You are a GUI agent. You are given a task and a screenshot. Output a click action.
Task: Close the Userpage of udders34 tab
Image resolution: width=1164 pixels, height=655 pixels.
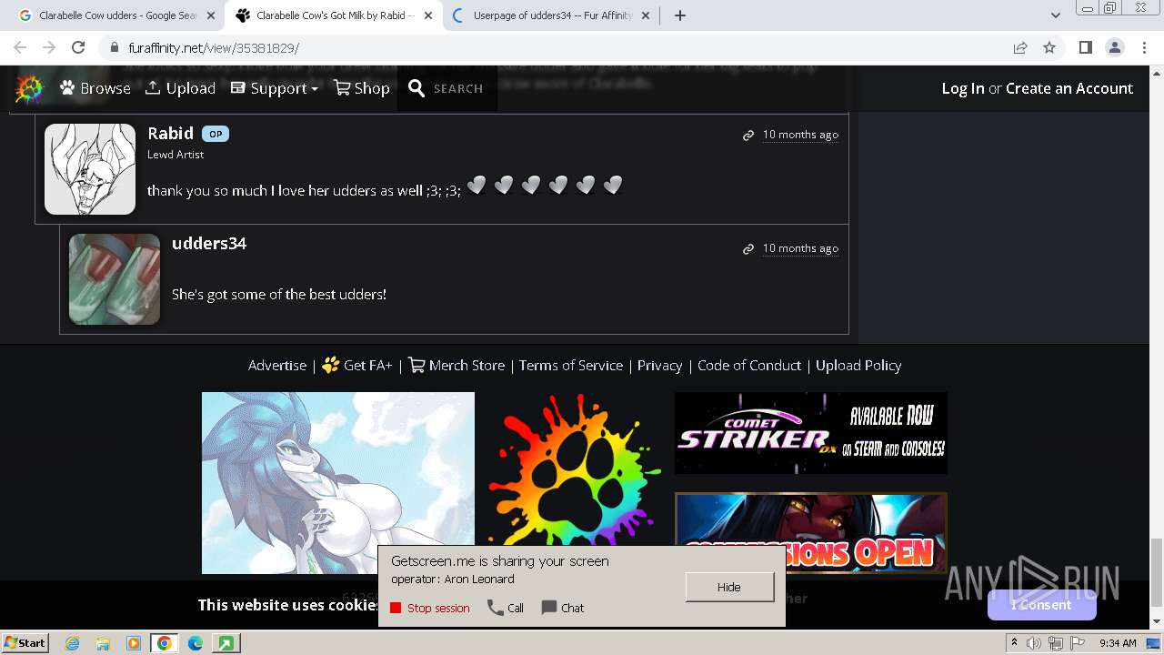pos(647,15)
